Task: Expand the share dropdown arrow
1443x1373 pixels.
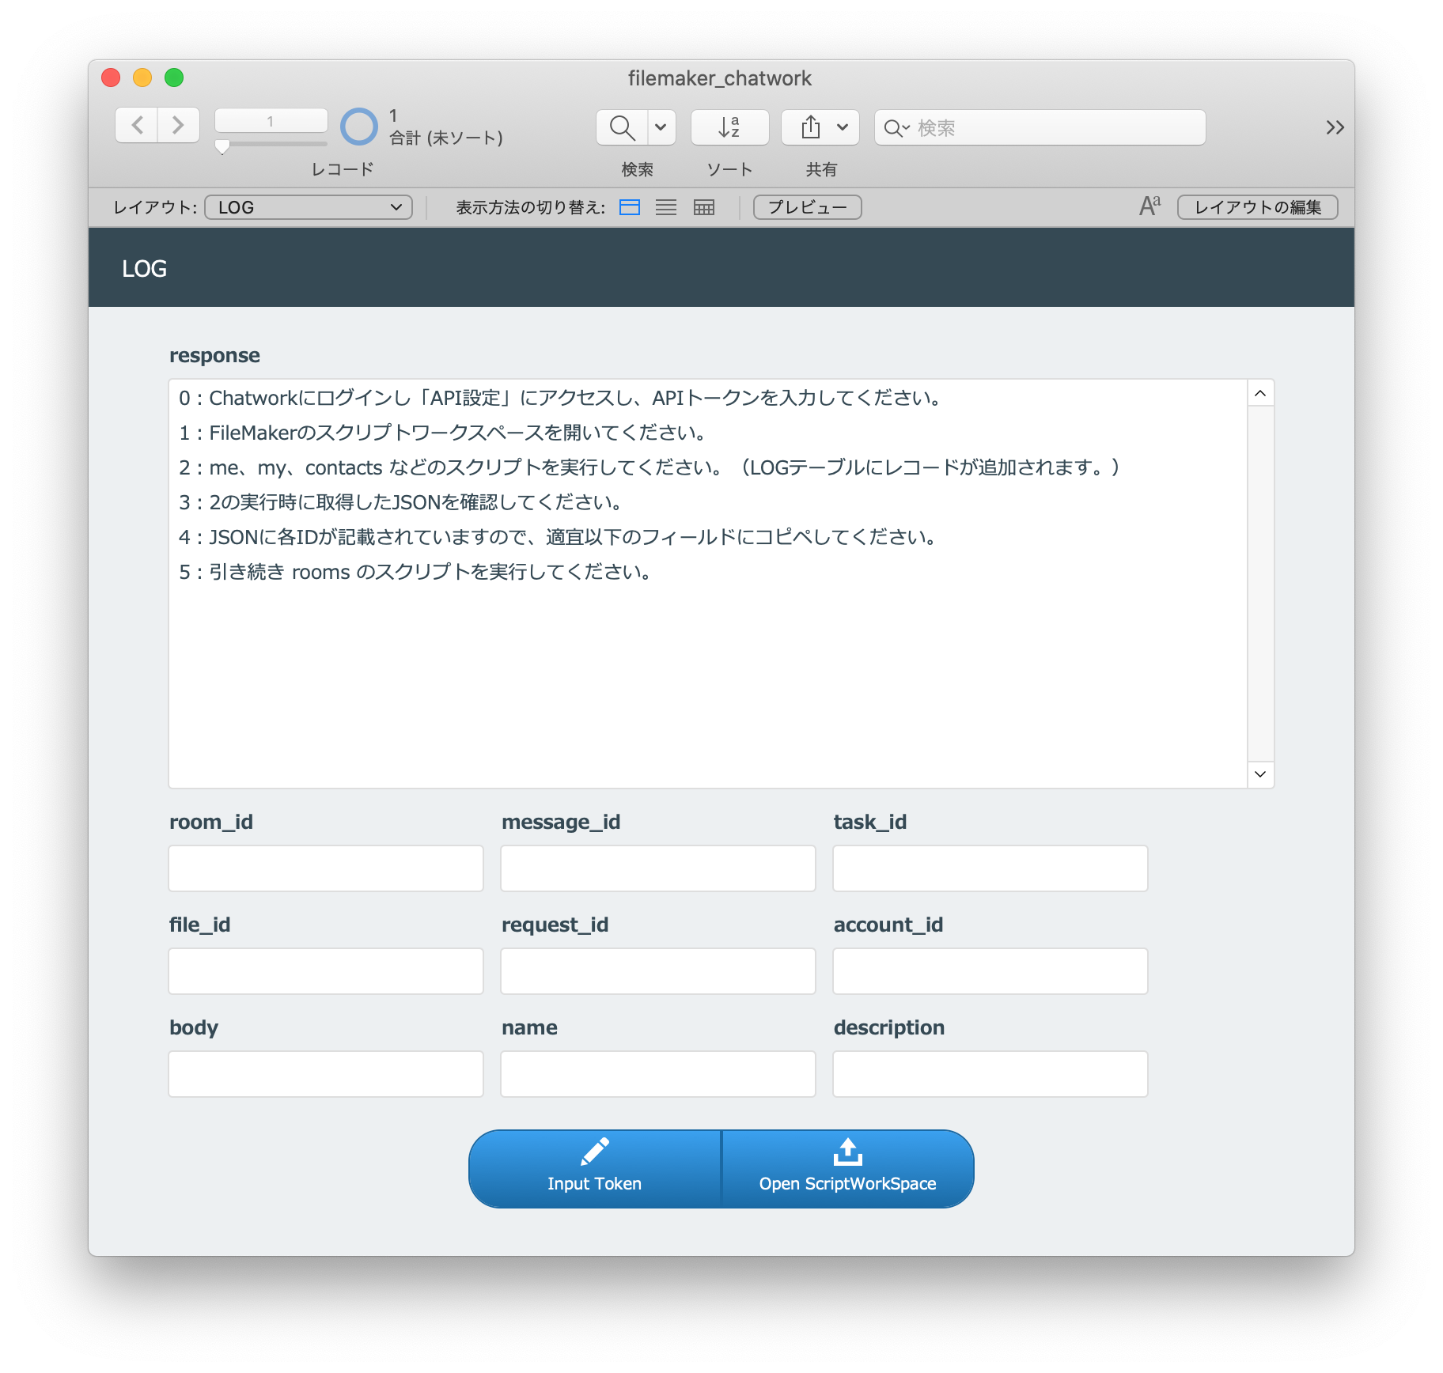Action: point(843,127)
